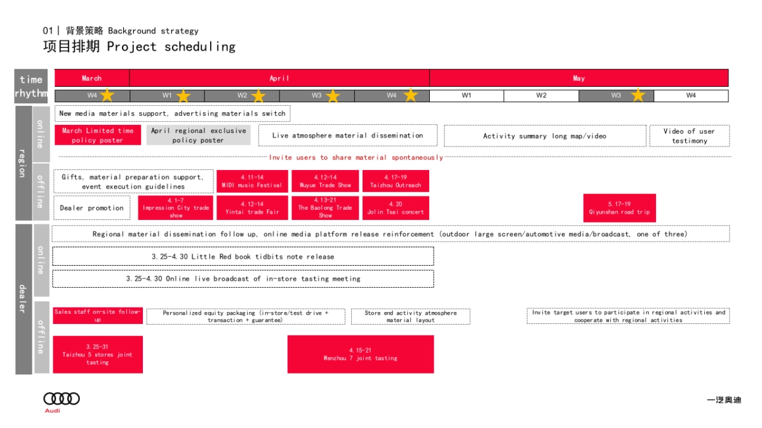This screenshot has width=762, height=428.
Task: Select the Taizhou 5 stores joint tasting block
Action: [98, 354]
